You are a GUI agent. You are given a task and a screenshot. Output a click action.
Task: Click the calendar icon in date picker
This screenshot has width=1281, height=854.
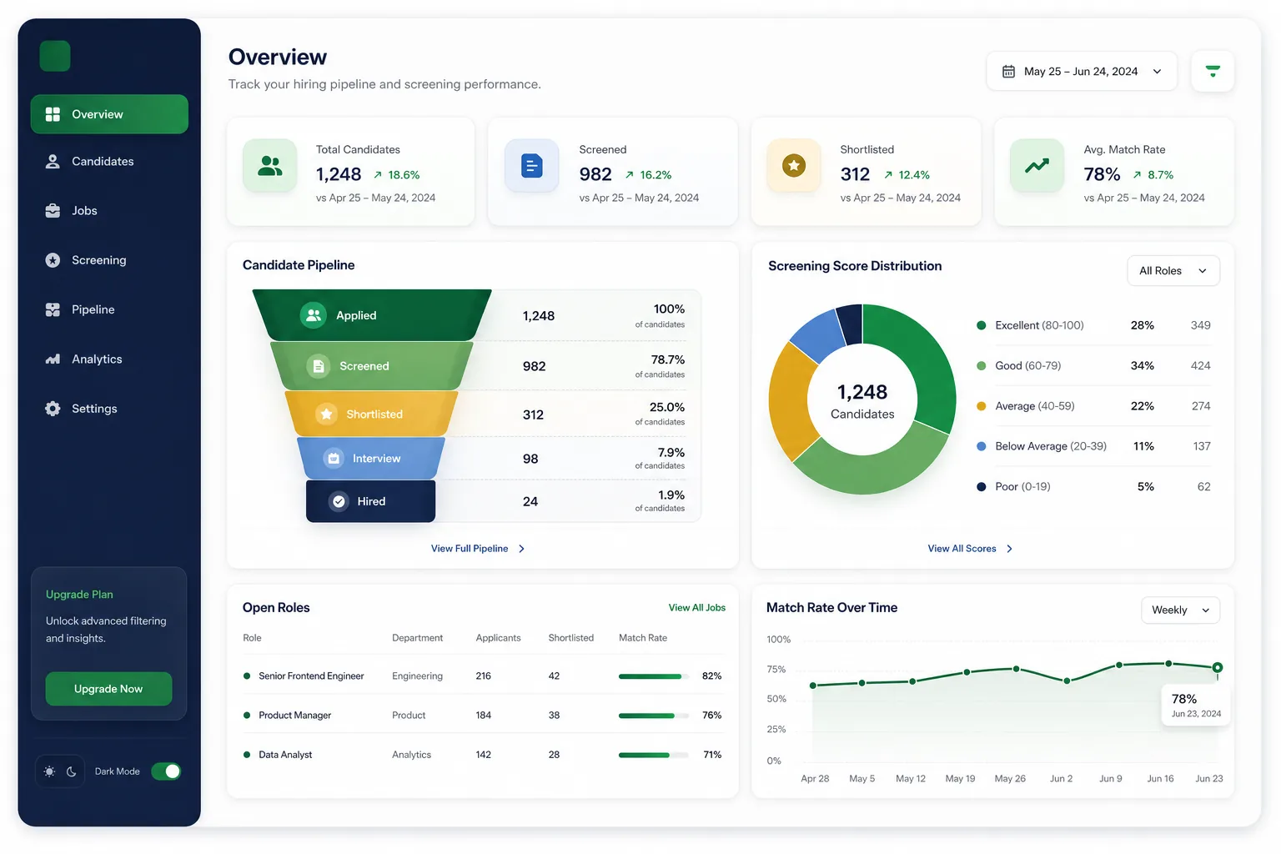click(x=1008, y=72)
